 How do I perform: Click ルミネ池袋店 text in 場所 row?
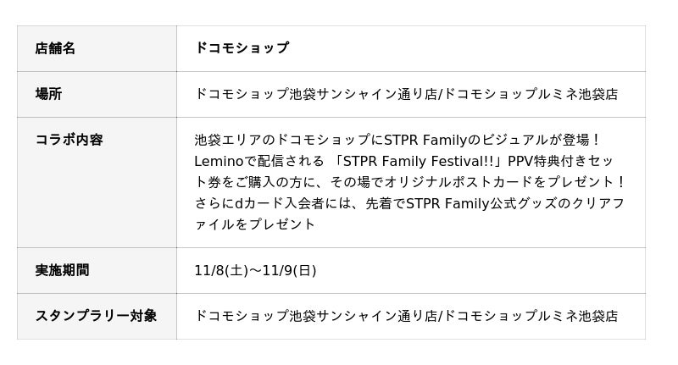pos(578,94)
